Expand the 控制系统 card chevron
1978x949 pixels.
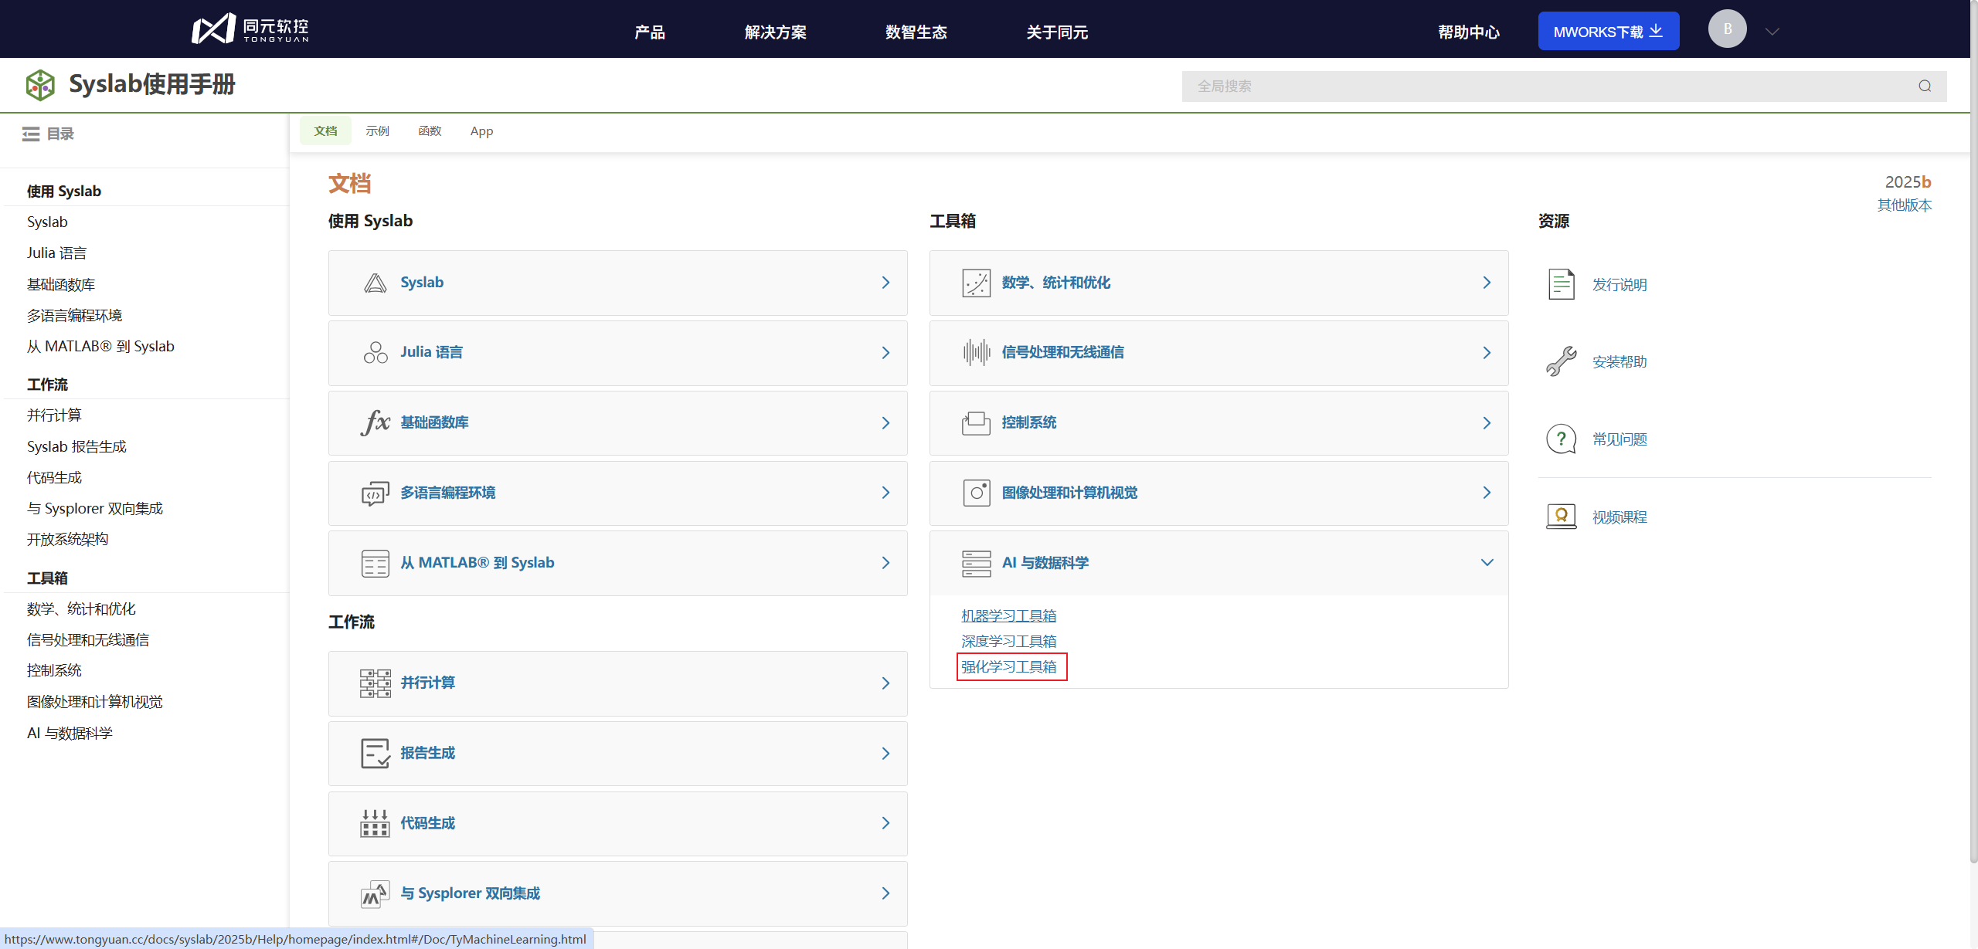point(1487,423)
